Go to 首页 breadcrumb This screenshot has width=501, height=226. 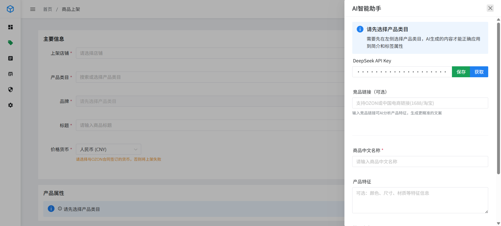click(47, 9)
